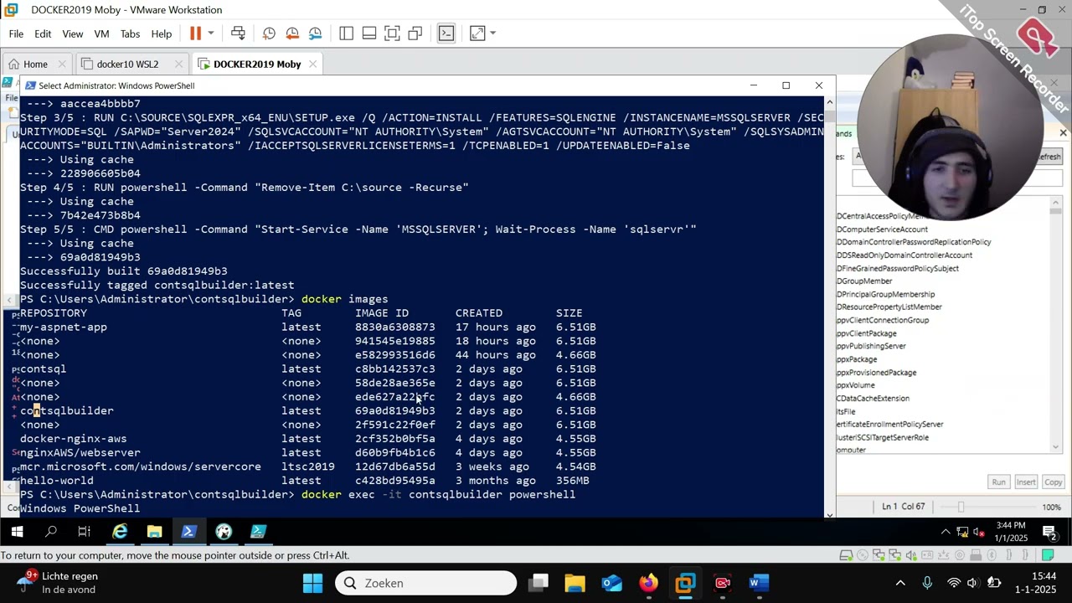The height and width of the screenshot is (603, 1072).
Task: Click the Copy button in ISE pane
Action: click(1054, 482)
